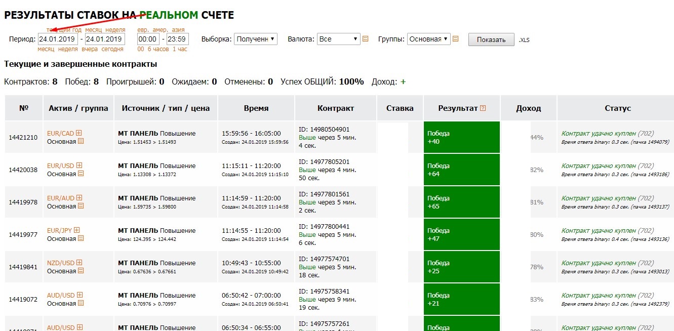
Task: Open the Группы dropdown showing Основная
Action: click(428, 39)
